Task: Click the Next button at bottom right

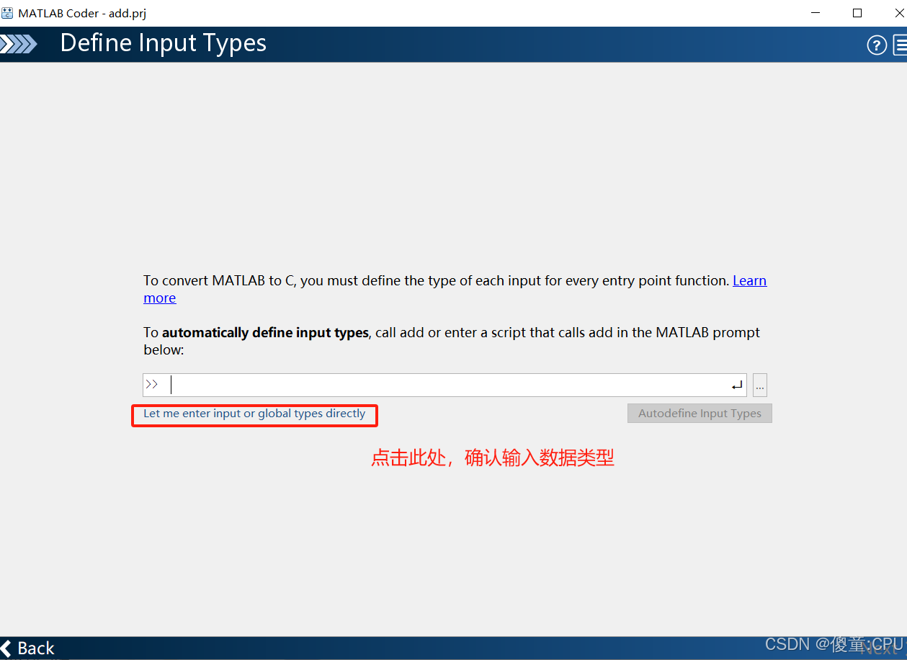Action: pyautogui.click(x=880, y=648)
